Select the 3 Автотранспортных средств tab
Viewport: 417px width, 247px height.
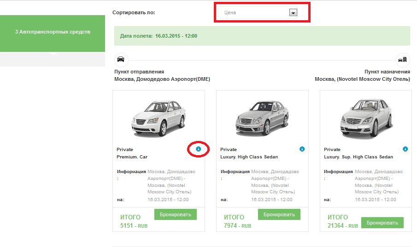coord(53,32)
